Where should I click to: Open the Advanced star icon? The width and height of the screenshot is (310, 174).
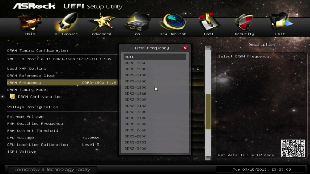[x=102, y=22]
